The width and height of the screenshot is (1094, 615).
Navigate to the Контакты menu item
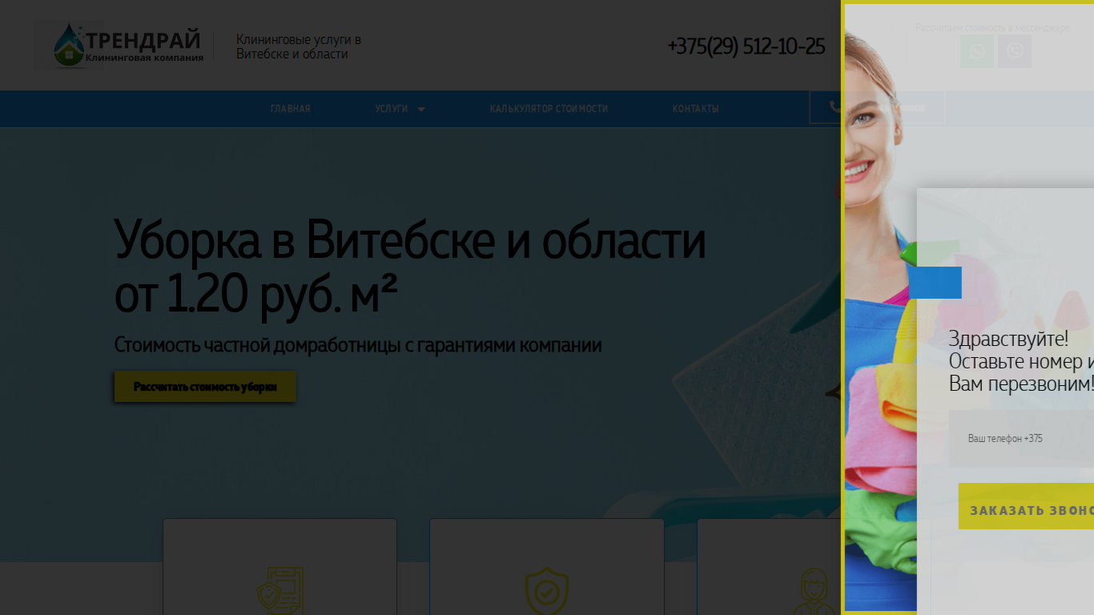coord(695,109)
